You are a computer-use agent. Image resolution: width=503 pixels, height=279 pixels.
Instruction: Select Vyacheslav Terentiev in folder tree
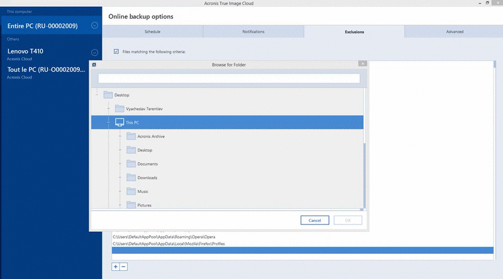pos(145,109)
